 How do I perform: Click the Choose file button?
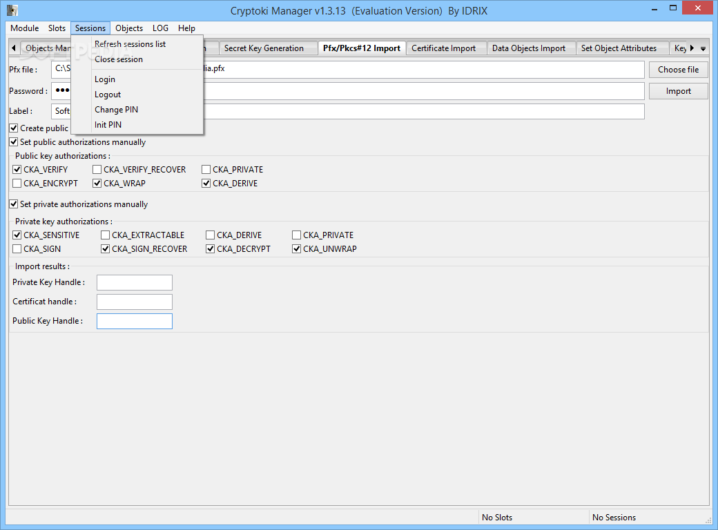678,70
